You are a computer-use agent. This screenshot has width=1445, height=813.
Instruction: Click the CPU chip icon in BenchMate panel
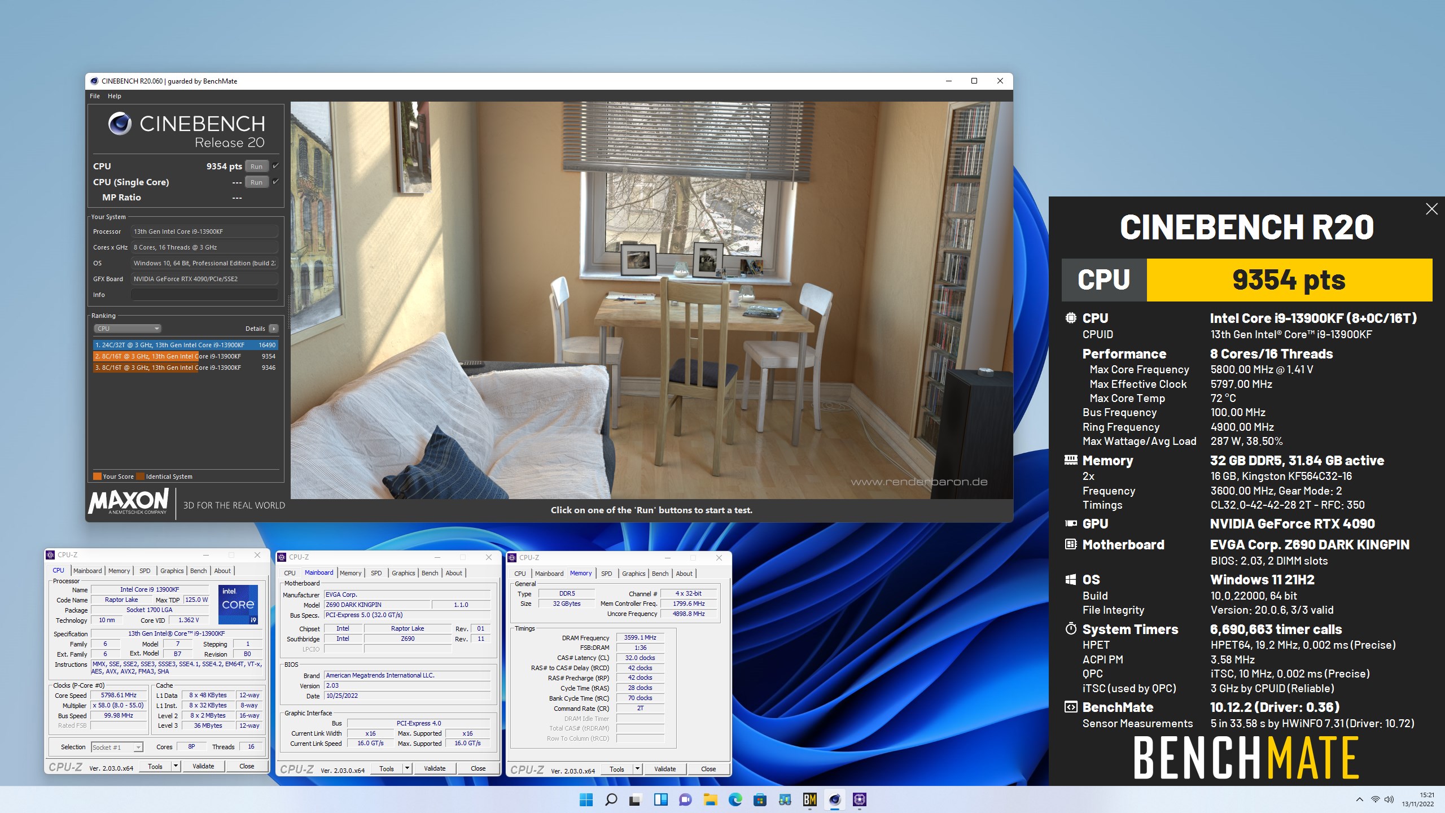coord(1071,318)
